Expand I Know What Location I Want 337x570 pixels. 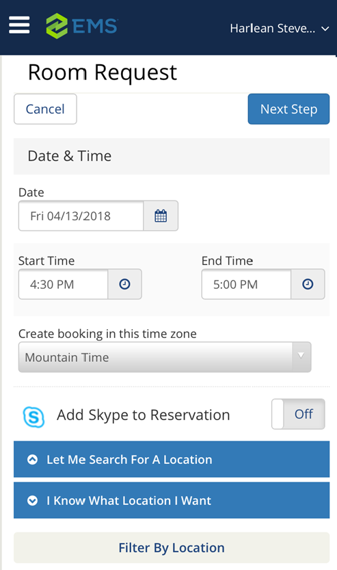pos(172,500)
